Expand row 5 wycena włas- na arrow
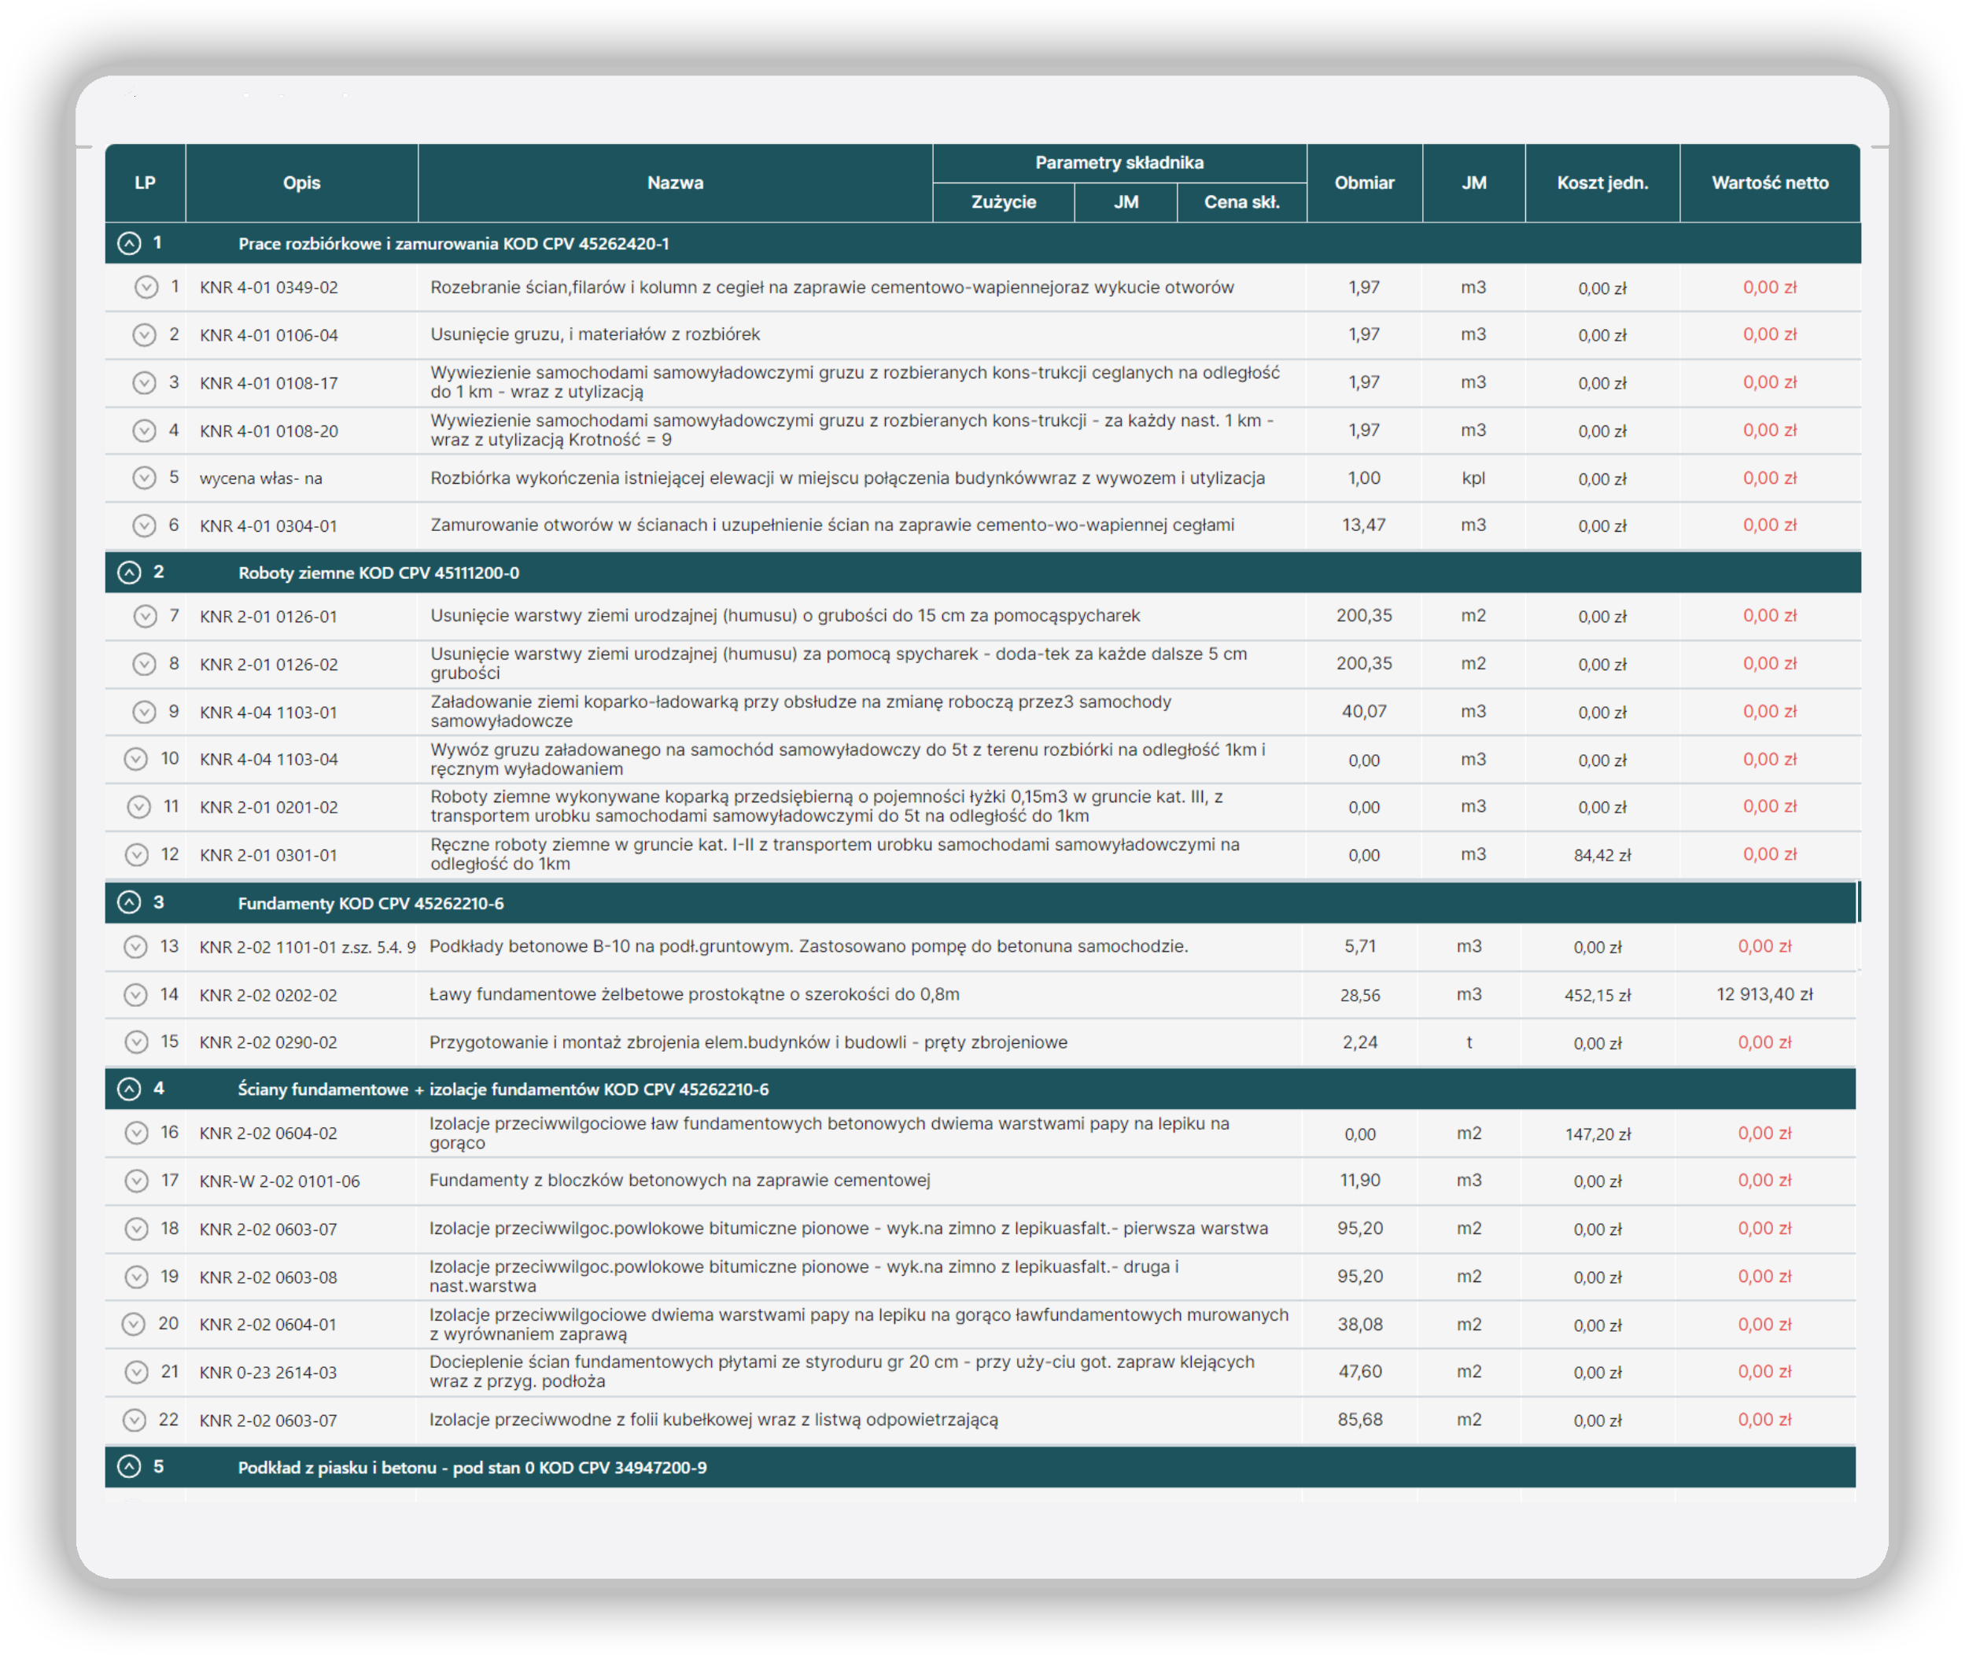The height and width of the screenshot is (1655, 1965). 144,477
